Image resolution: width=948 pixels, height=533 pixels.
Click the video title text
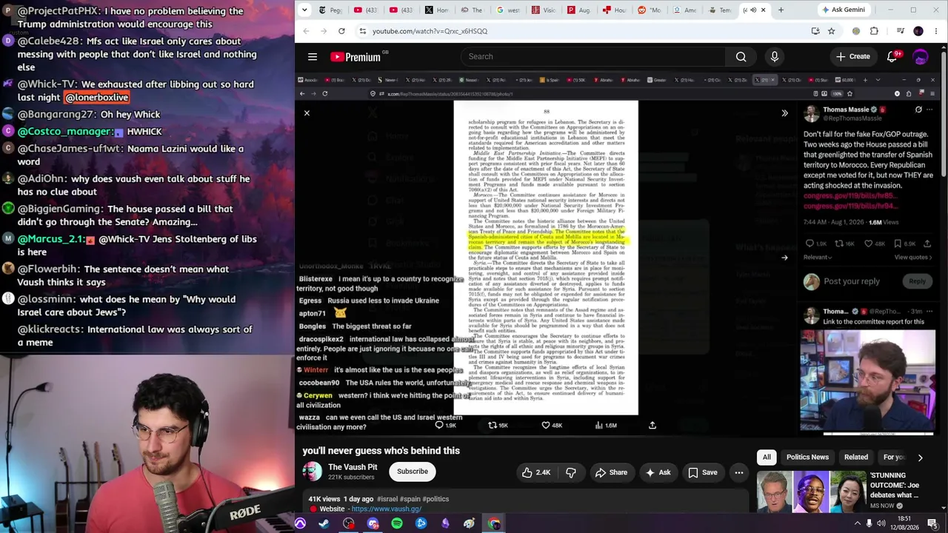point(381,451)
